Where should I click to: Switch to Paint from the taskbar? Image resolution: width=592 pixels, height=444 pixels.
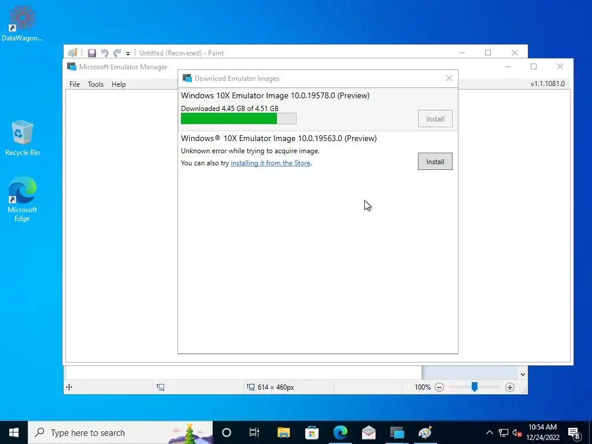click(425, 432)
